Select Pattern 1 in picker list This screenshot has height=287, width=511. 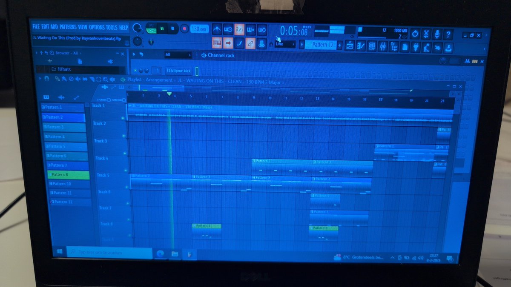63,107
